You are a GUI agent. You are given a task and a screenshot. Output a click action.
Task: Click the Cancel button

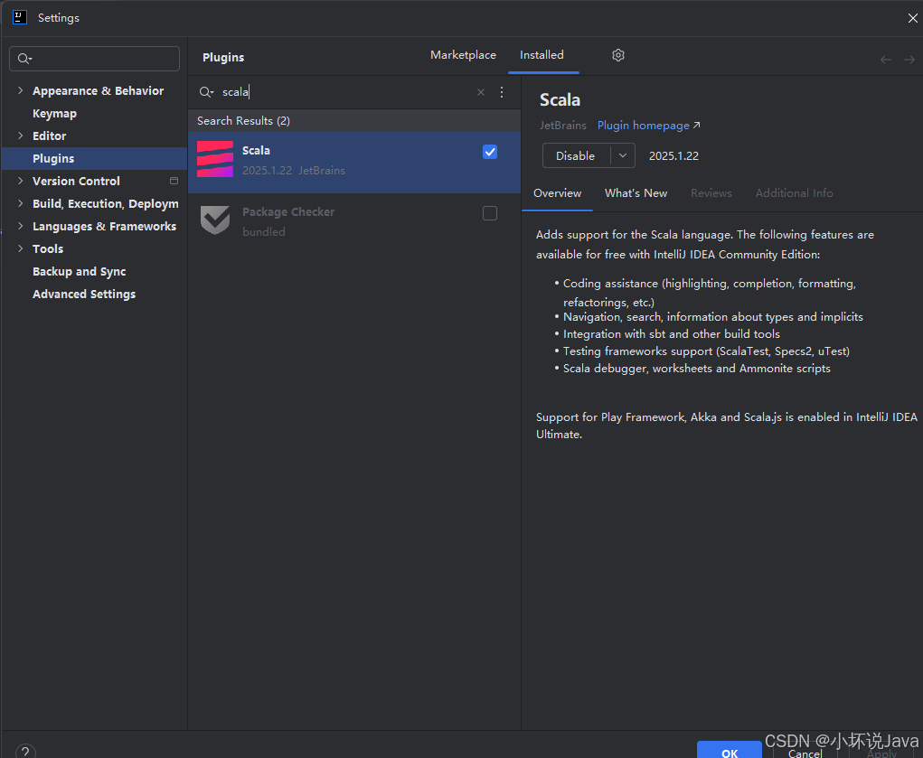805,752
